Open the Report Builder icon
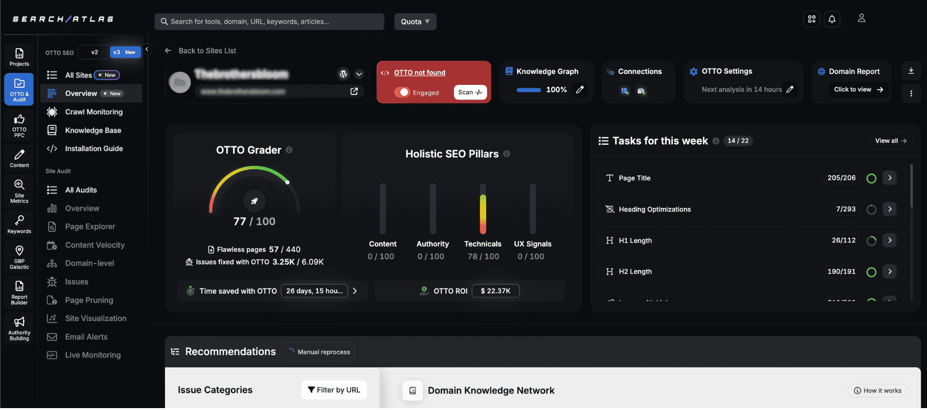 click(19, 292)
